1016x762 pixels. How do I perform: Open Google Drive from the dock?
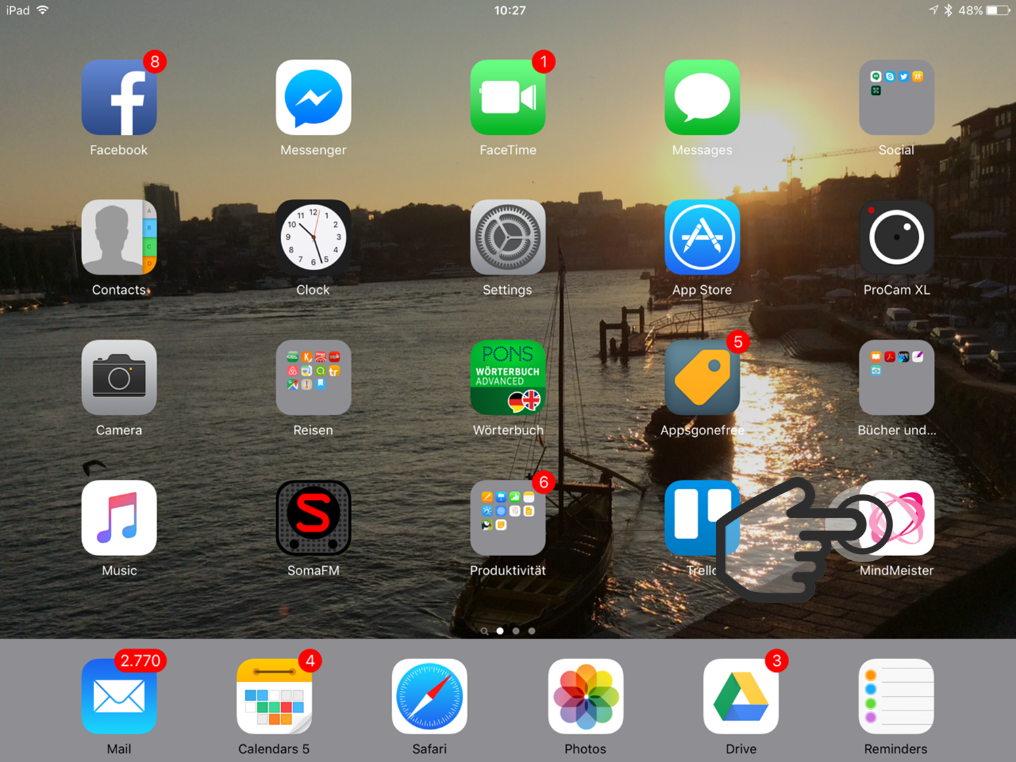tap(741, 696)
